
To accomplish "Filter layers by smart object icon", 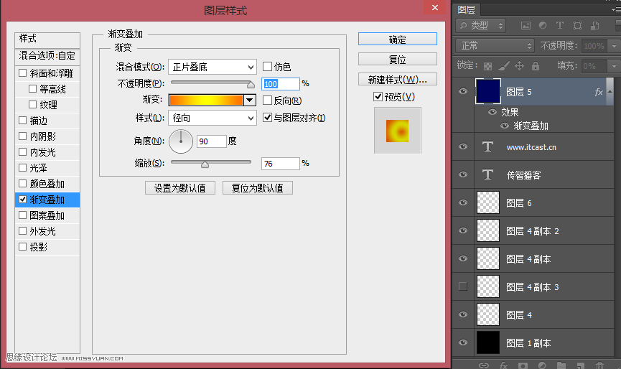I will pos(594,26).
